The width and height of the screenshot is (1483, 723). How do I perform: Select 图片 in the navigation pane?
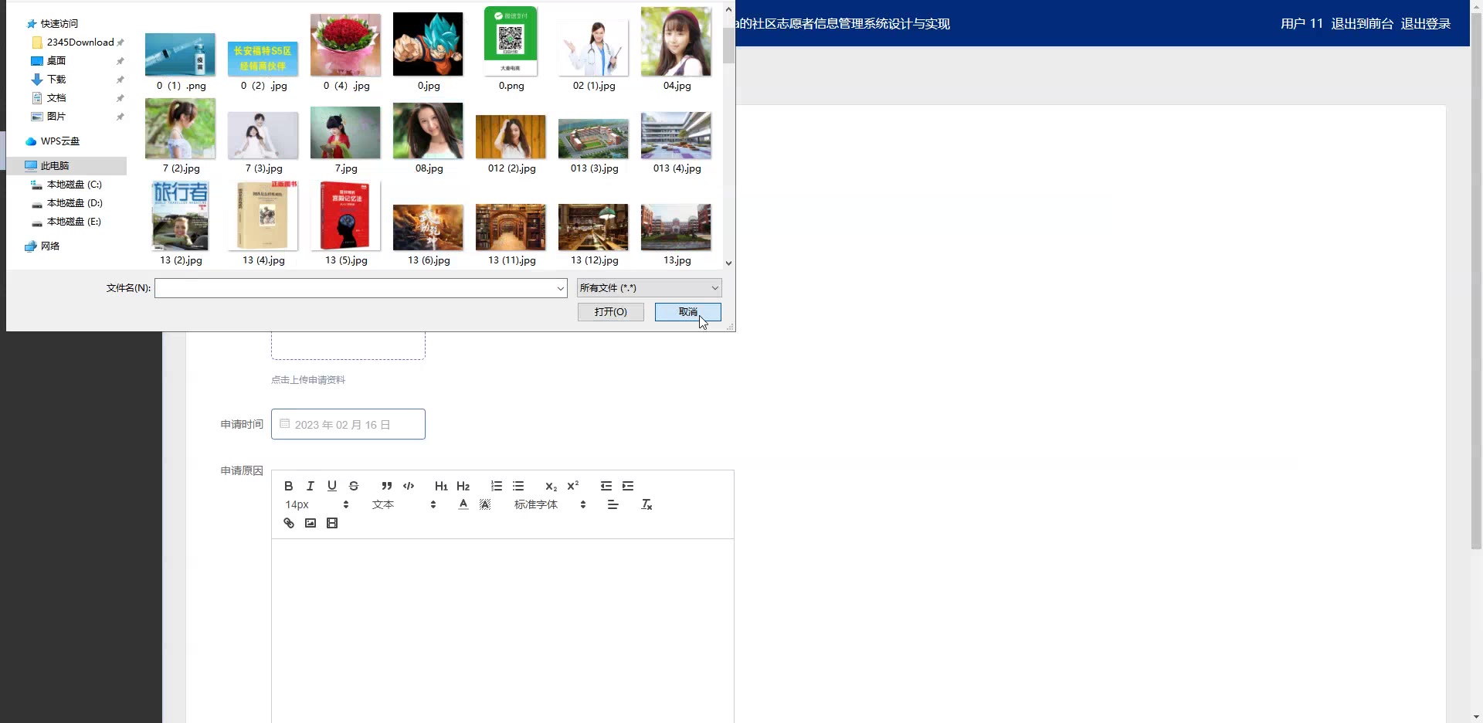click(56, 117)
